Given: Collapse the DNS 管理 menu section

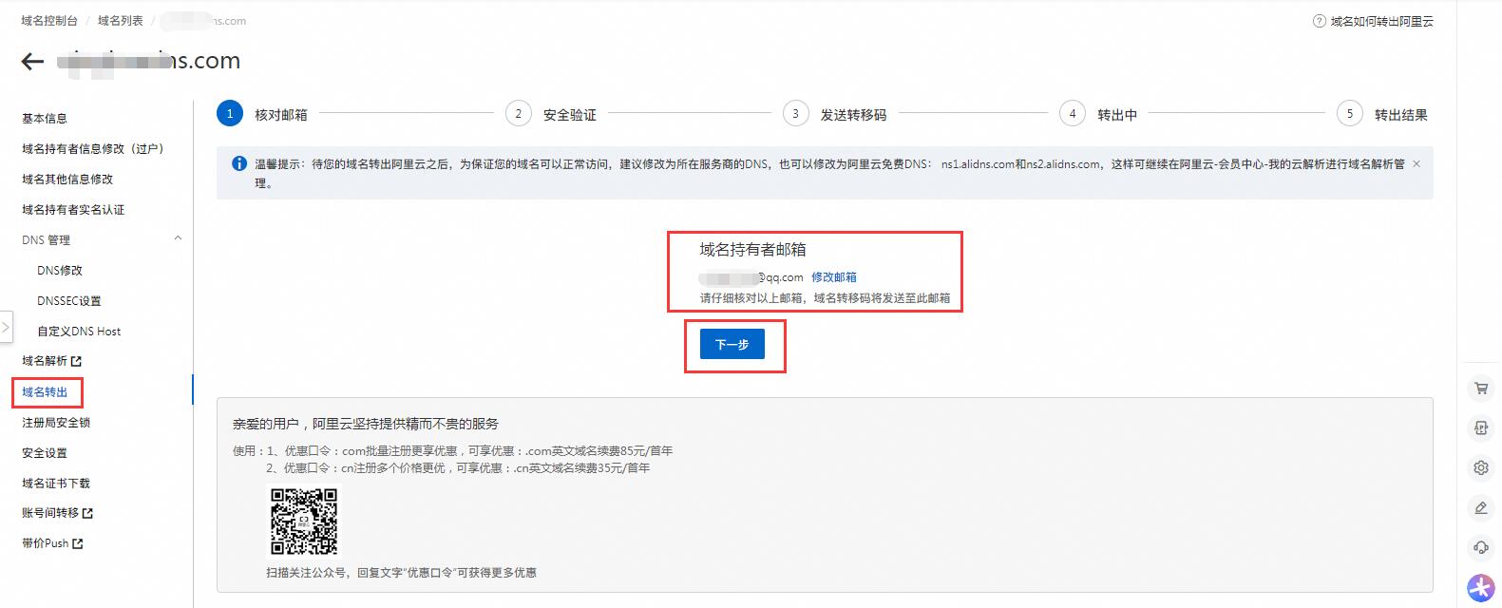Looking at the screenshot, I should 178,239.
